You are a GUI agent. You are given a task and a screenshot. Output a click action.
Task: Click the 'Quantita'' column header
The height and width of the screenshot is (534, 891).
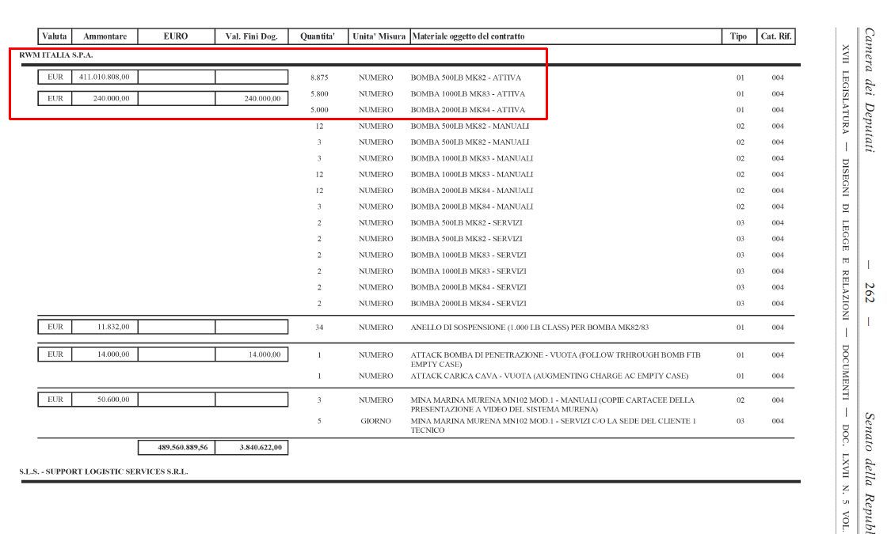(x=317, y=36)
